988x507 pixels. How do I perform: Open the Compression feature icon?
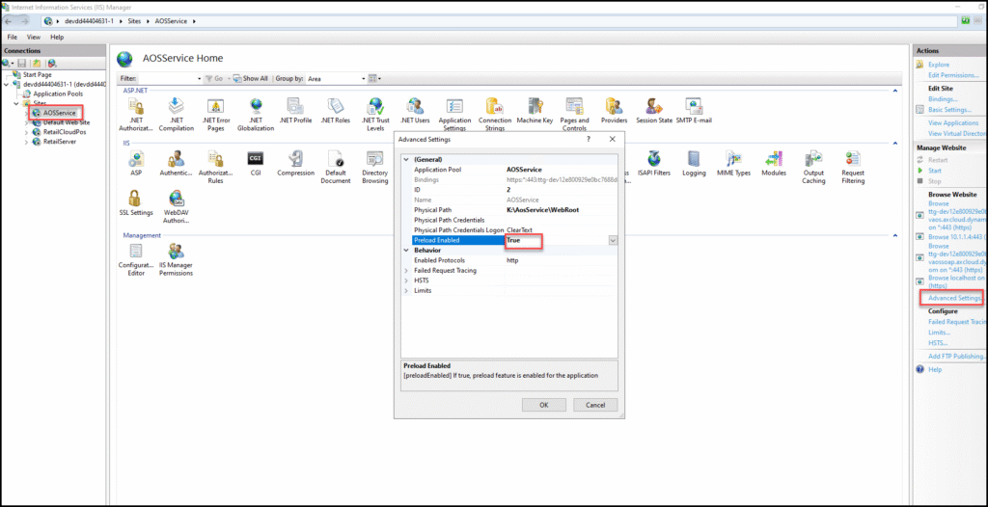295,163
